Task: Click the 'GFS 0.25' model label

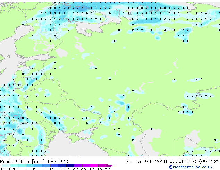Action: (59, 162)
